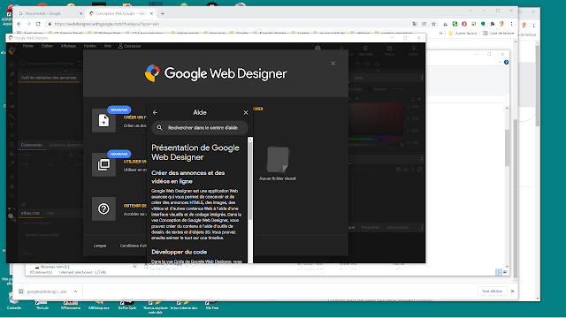Click the Publier toolbar button
The height and width of the screenshot is (318, 566).
[x=413, y=50]
